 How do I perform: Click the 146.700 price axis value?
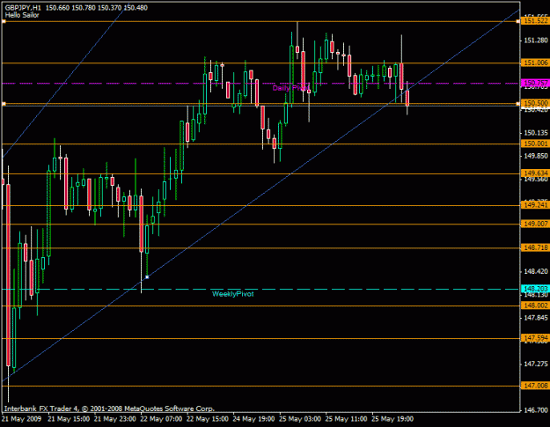536,410
